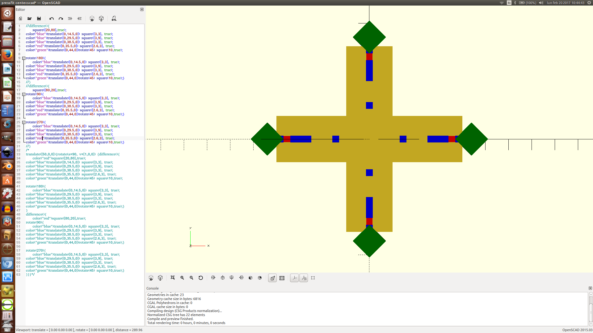Viewport: 593px width, 333px height.
Task: Switch to the right side view
Action: pyautogui.click(x=213, y=278)
